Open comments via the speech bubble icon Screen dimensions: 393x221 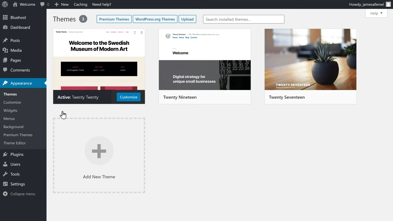43,4
